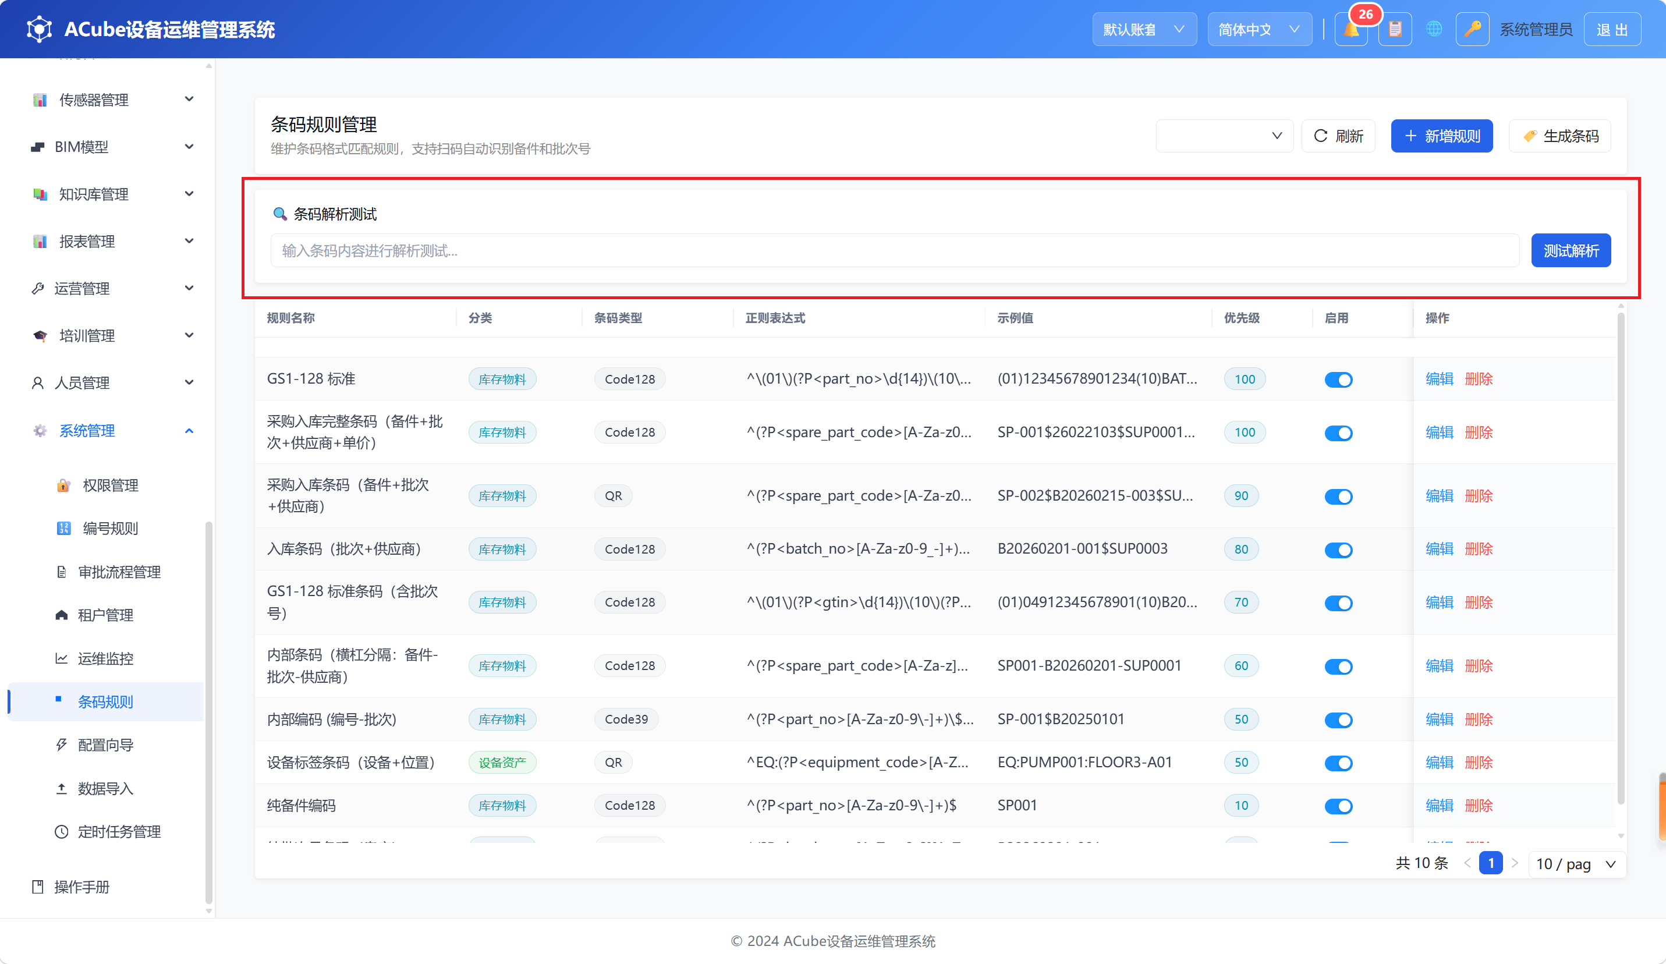Click the 配置向导 lightning icon
The image size is (1666, 964).
pyautogui.click(x=62, y=745)
